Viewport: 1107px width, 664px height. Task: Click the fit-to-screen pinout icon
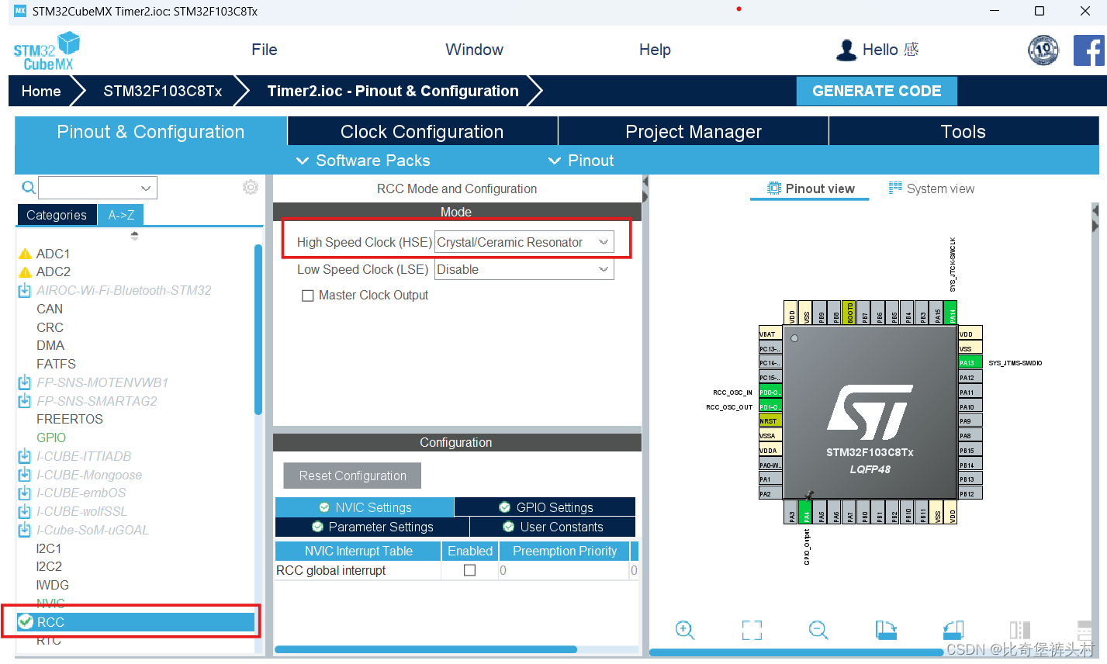coord(752,630)
